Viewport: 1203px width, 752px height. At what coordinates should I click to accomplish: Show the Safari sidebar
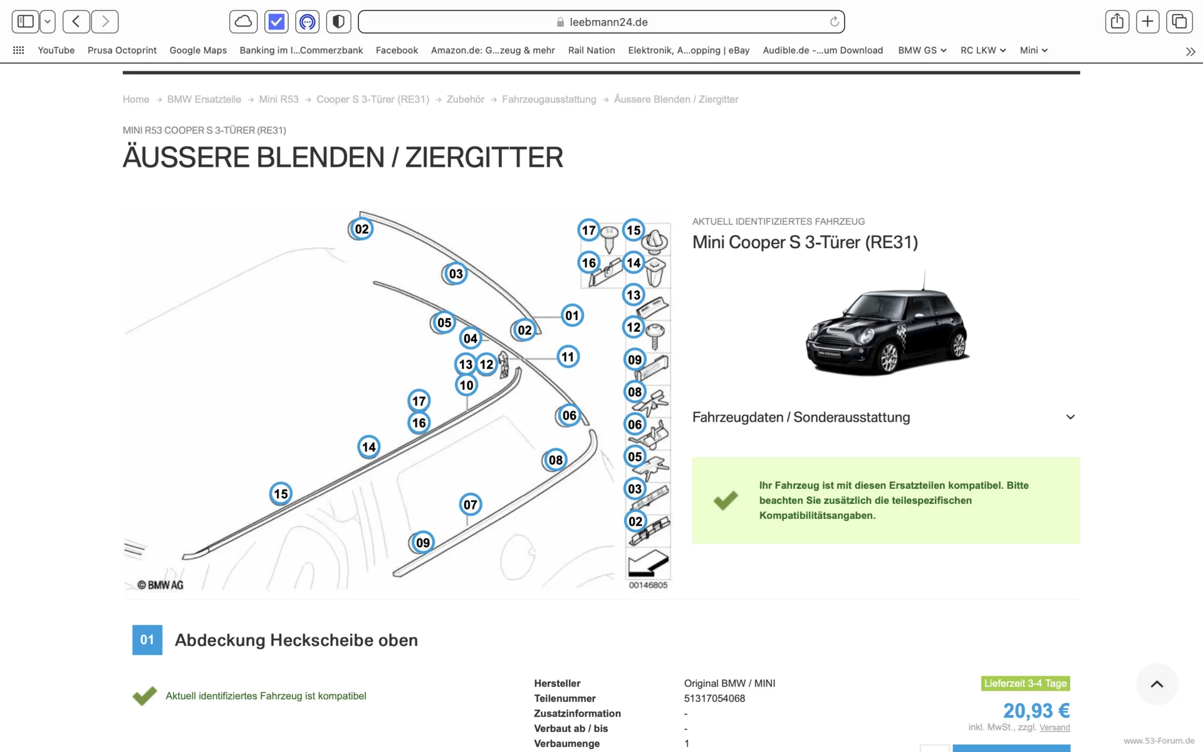point(25,22)
